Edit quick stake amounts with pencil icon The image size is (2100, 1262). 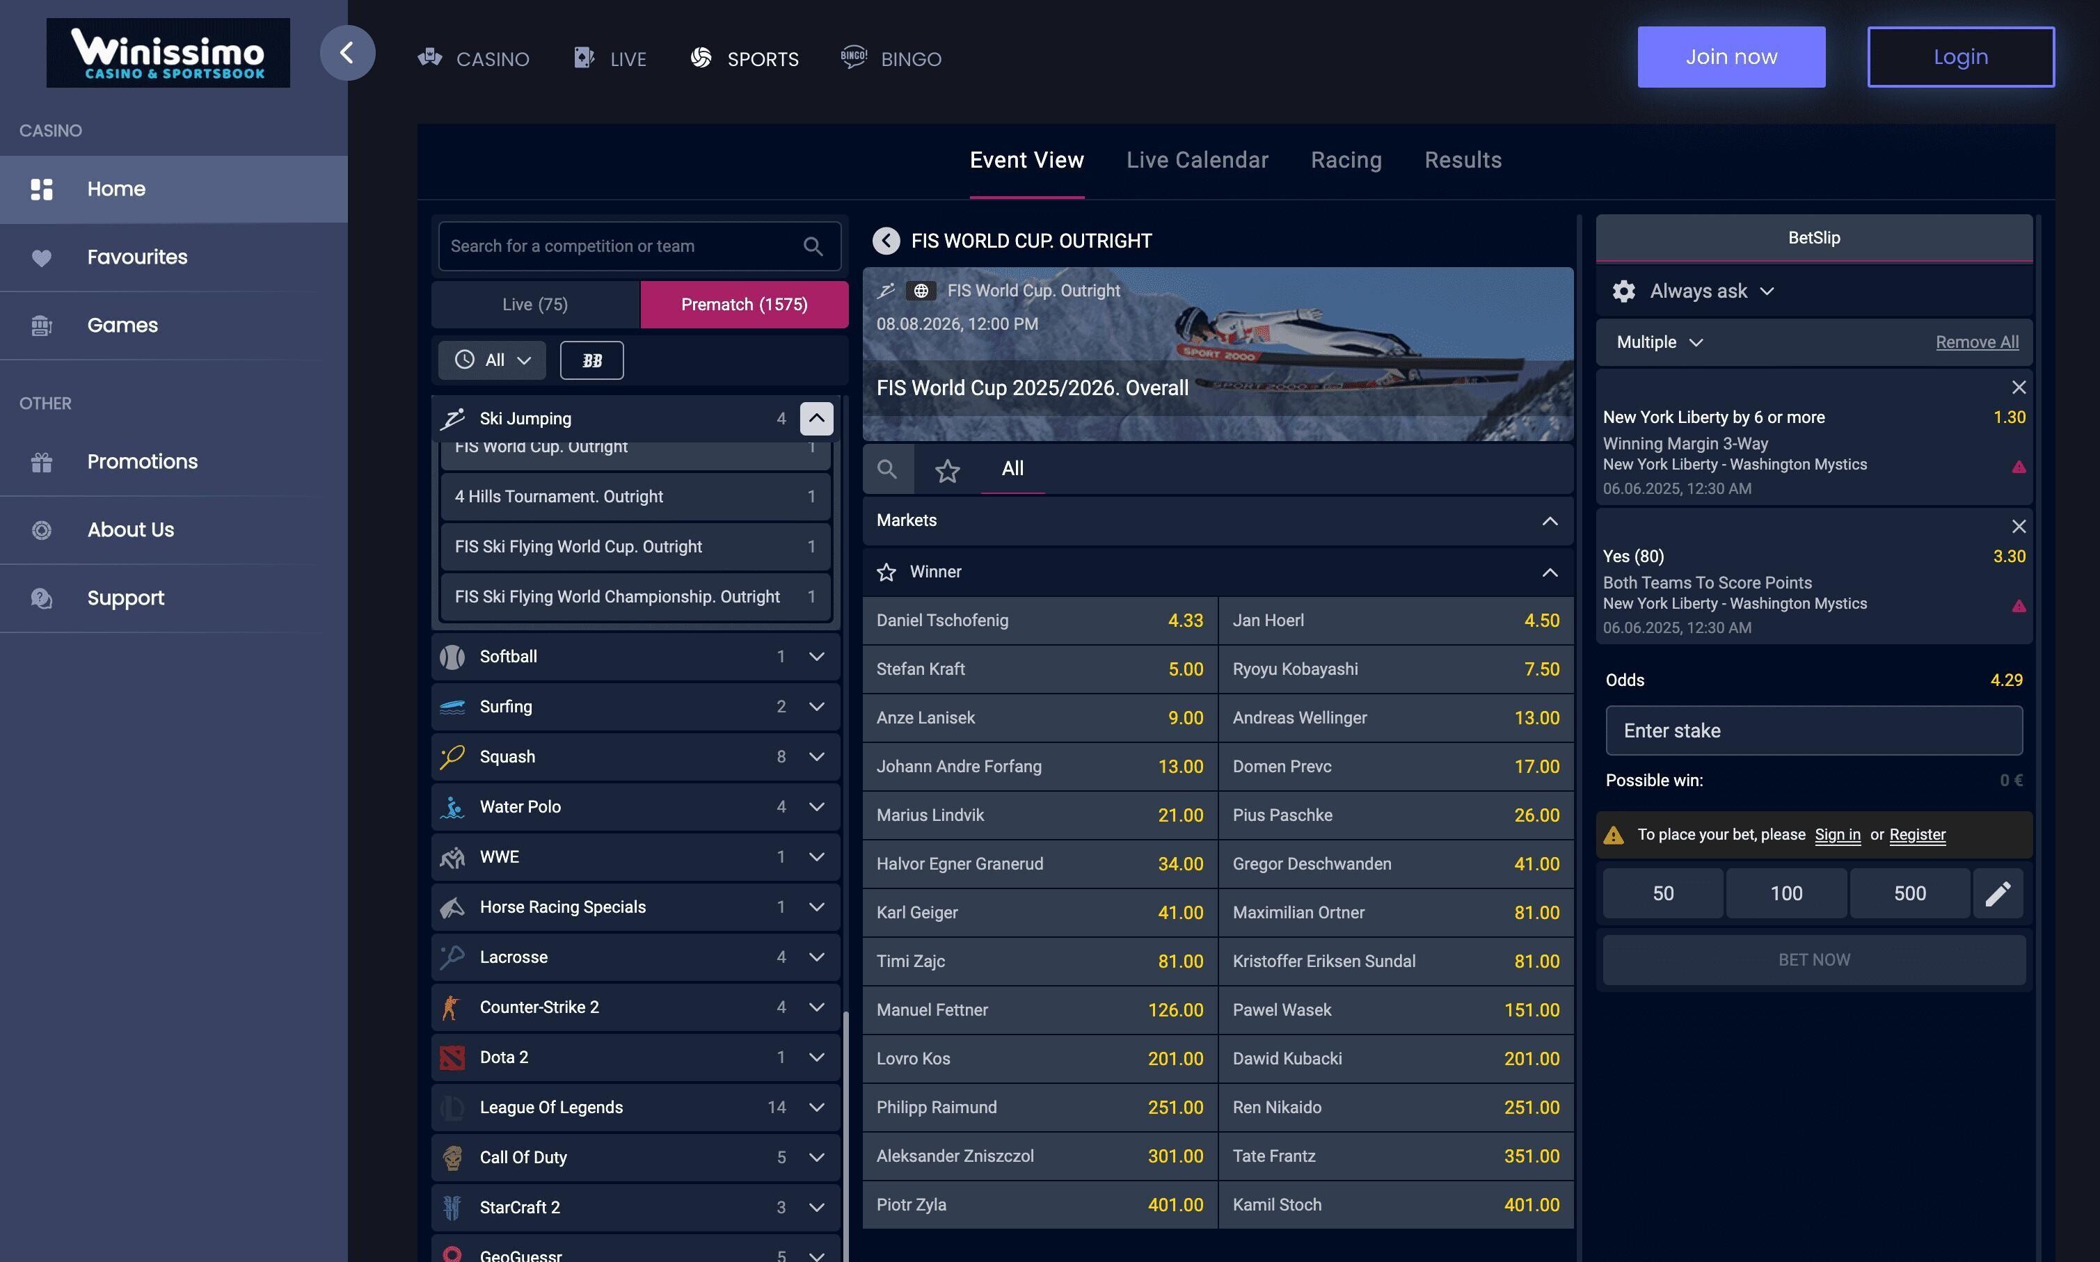(1997, 893)
